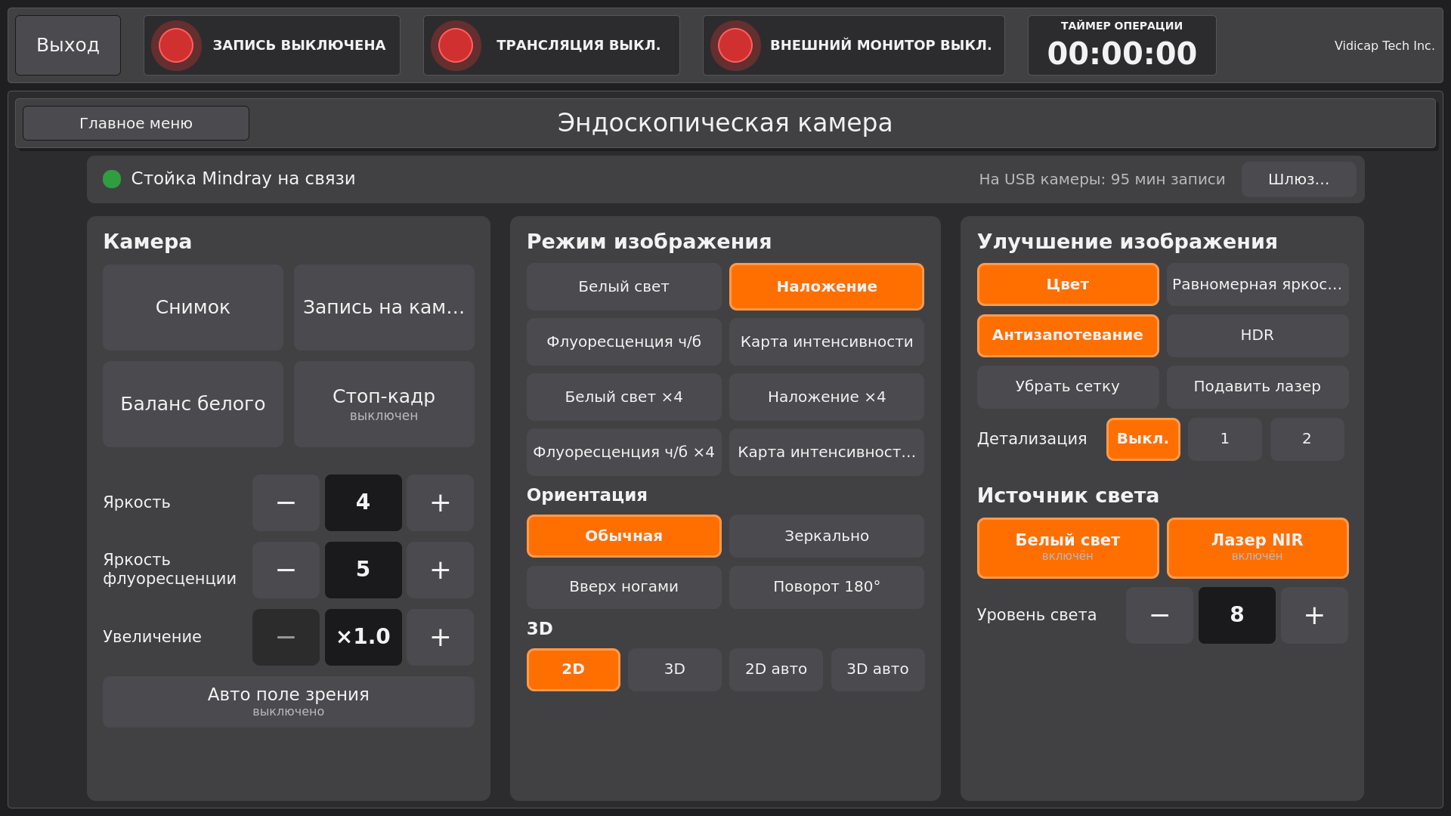Select 2D авто mode
Image resolution: width=1451 pixels, height=816 pixels.
[776, 669]
